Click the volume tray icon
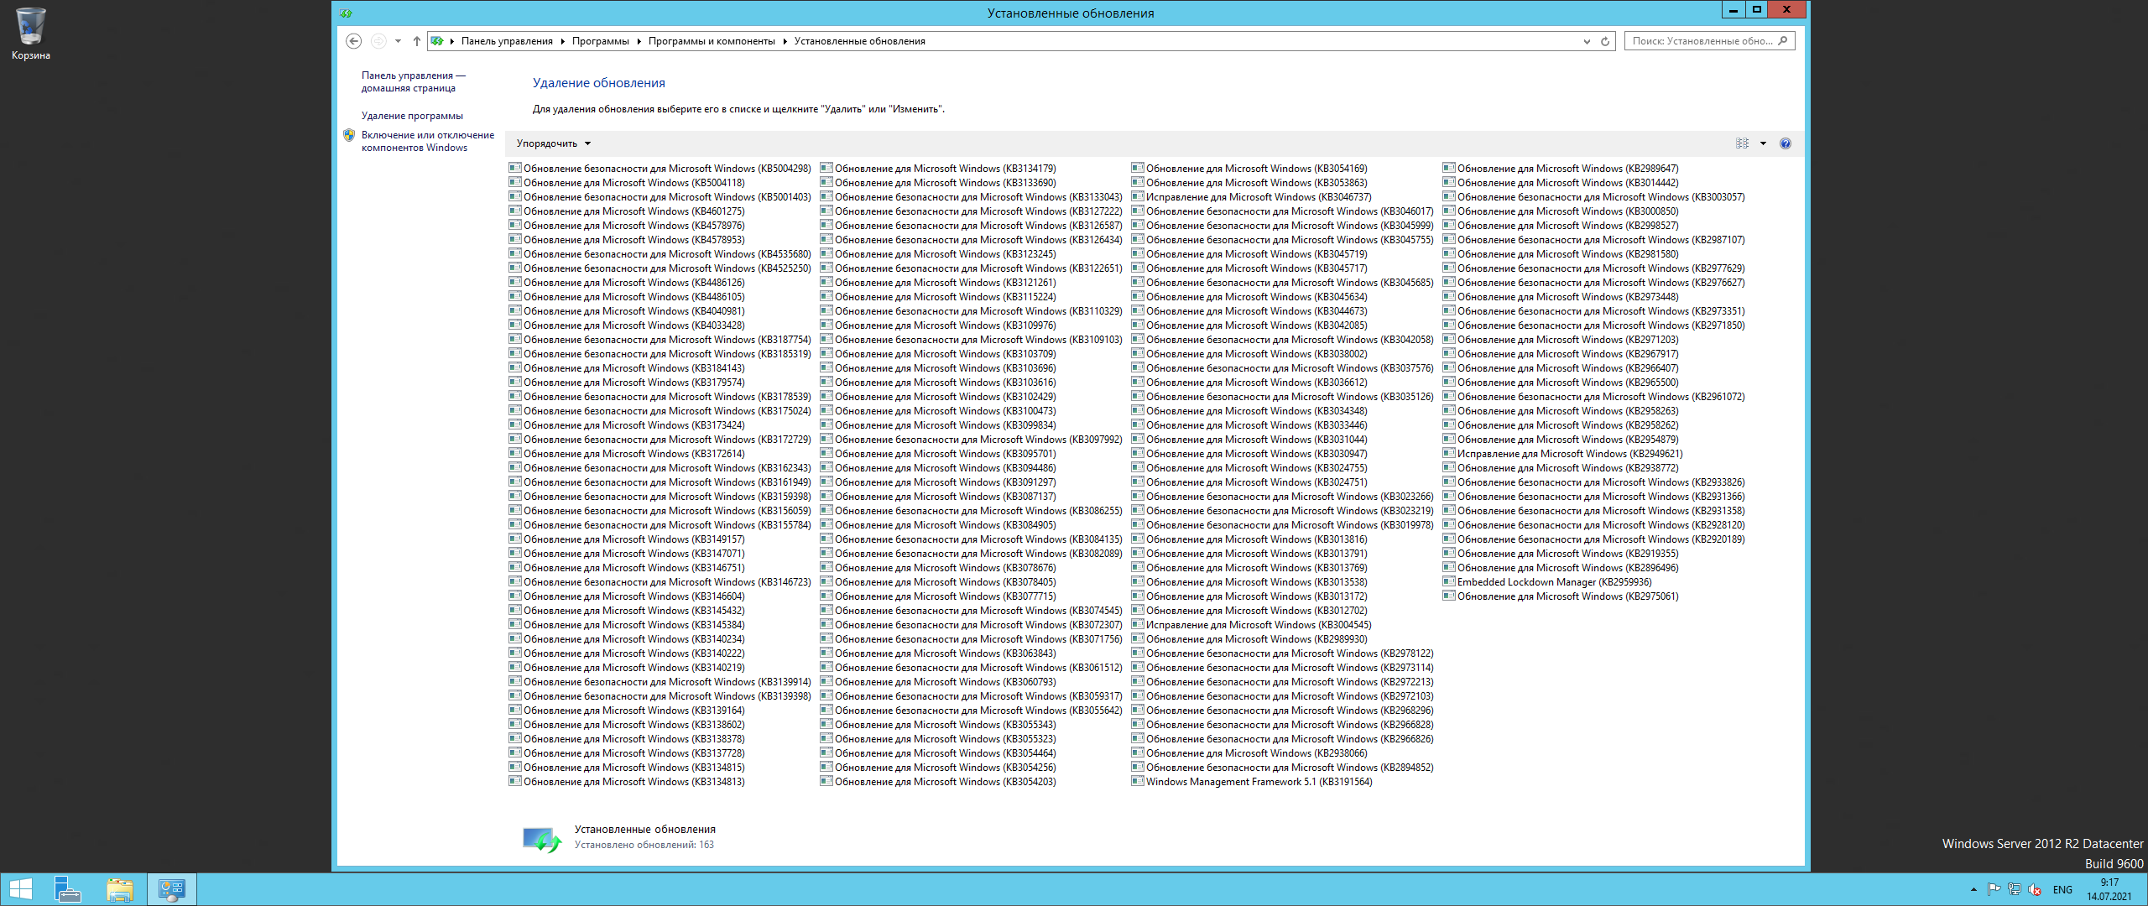The image size is (2148, 906). tap(2034, 889)
